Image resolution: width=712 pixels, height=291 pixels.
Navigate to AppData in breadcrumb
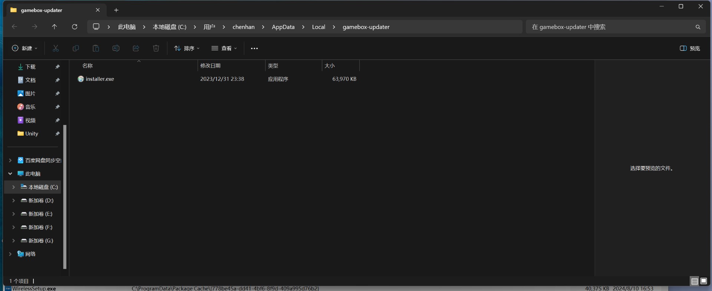pos(283,27)
